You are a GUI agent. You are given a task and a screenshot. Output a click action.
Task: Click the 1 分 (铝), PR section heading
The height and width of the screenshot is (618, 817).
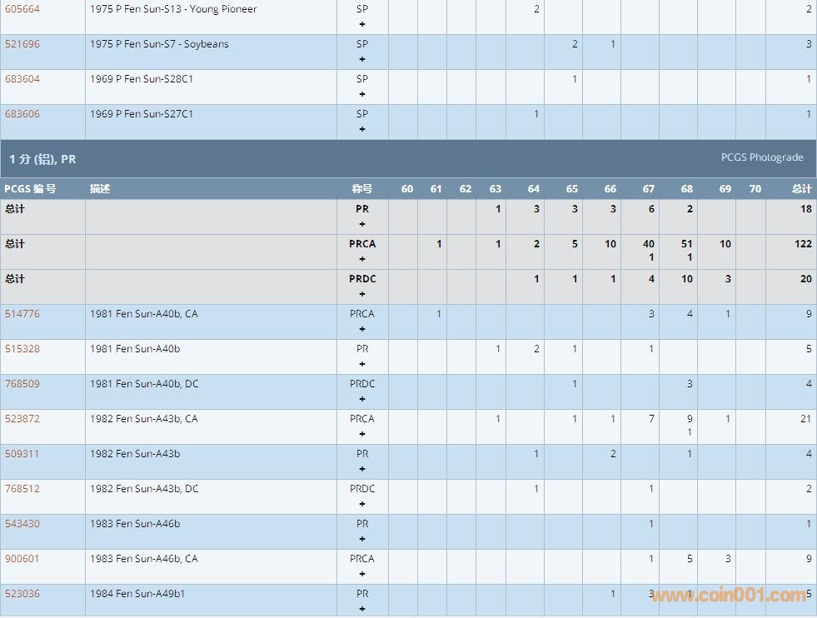(x=43, y=158)
